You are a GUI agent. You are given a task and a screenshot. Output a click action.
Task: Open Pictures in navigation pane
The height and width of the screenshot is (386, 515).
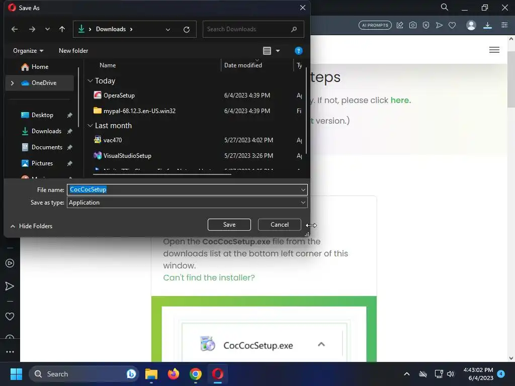[x=42, y=163]
